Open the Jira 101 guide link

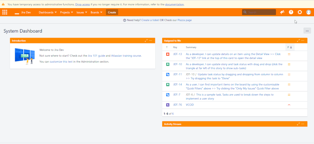click(x=96, y=56)
